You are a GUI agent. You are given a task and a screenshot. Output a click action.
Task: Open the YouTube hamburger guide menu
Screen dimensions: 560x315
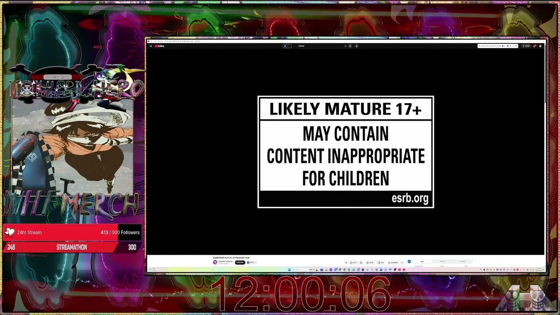coord(150,46)
